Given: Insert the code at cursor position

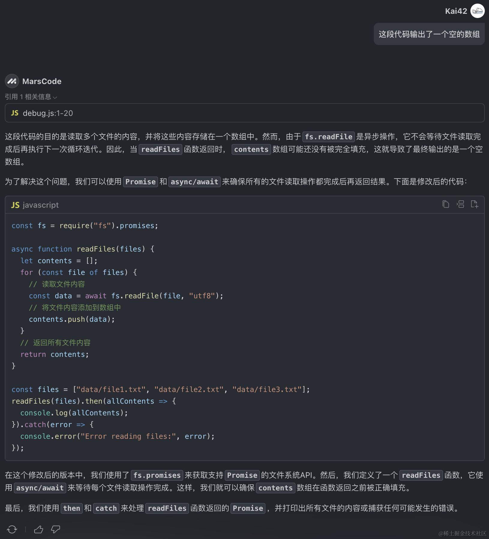Looking at the screenshot, I should (x=460, y=204).
